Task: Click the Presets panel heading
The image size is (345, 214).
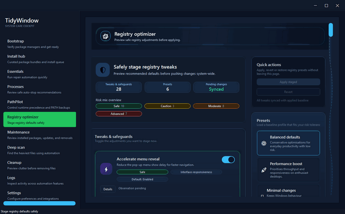Action: (x=263, y=121)
